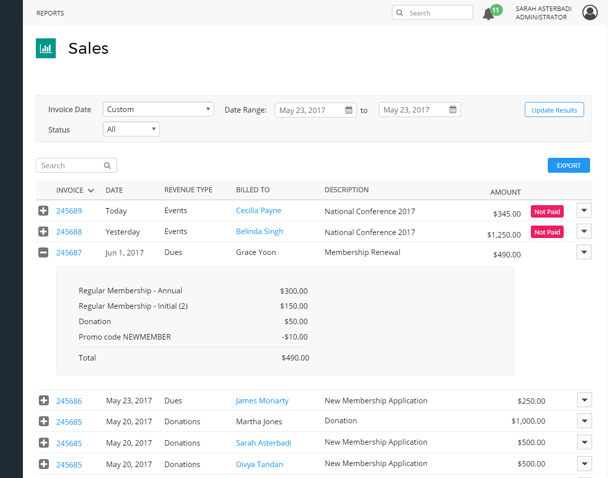
Task: Open the Status All dropdown
Action: pyautogui.click(x=131, y=129)
